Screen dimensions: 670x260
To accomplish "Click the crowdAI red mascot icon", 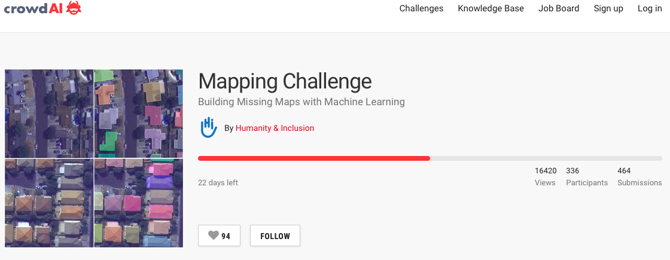I will 74,8.
